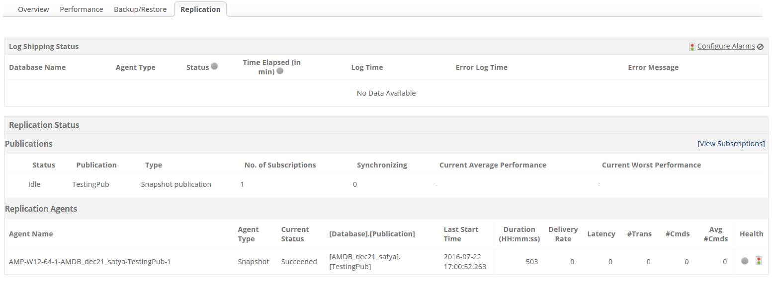Screen dimensions: 774x281
Task: Click the gray Health status dot for snapshot agent
Action: coord(745,261)
